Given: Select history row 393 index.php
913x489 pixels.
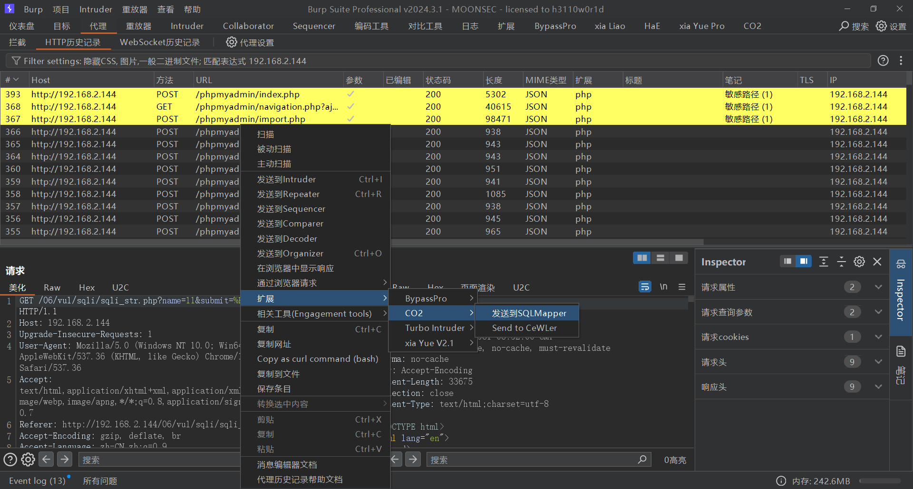Looking at the screenshot, I should 453,94.
